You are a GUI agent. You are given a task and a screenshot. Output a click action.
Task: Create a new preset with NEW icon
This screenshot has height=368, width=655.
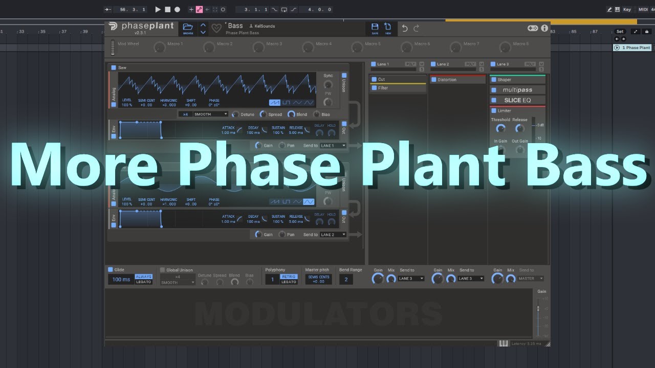[x=388, y=28]
